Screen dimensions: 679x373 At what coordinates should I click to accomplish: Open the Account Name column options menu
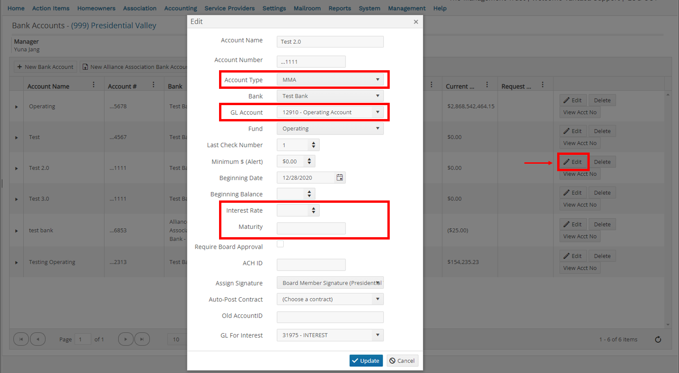coord(93,84)
